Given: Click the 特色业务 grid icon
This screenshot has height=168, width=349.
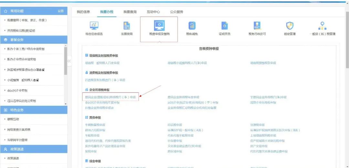Looking at the screenshot, I should coord(6,110).
